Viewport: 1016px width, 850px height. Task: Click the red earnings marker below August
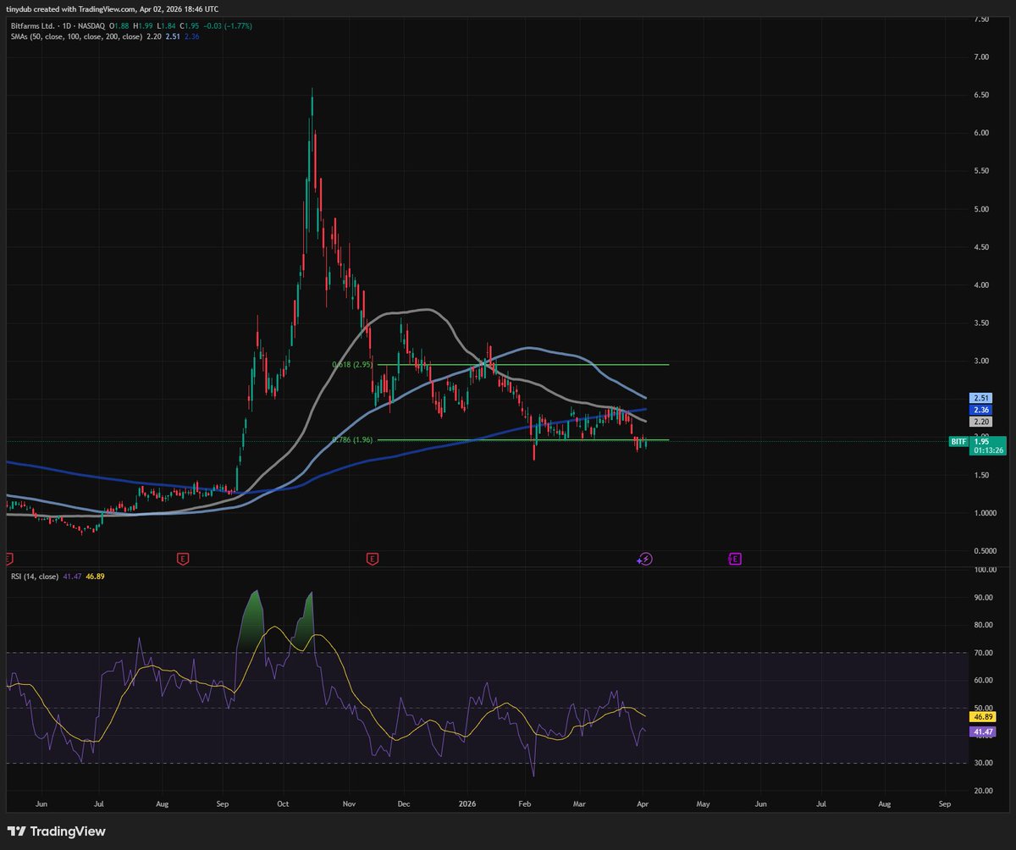[182, 559]
